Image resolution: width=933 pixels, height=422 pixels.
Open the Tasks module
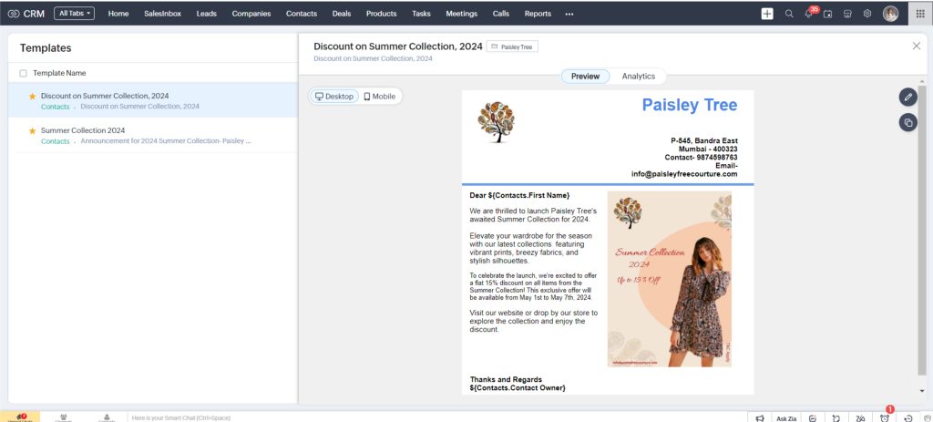tap(421, 14)
